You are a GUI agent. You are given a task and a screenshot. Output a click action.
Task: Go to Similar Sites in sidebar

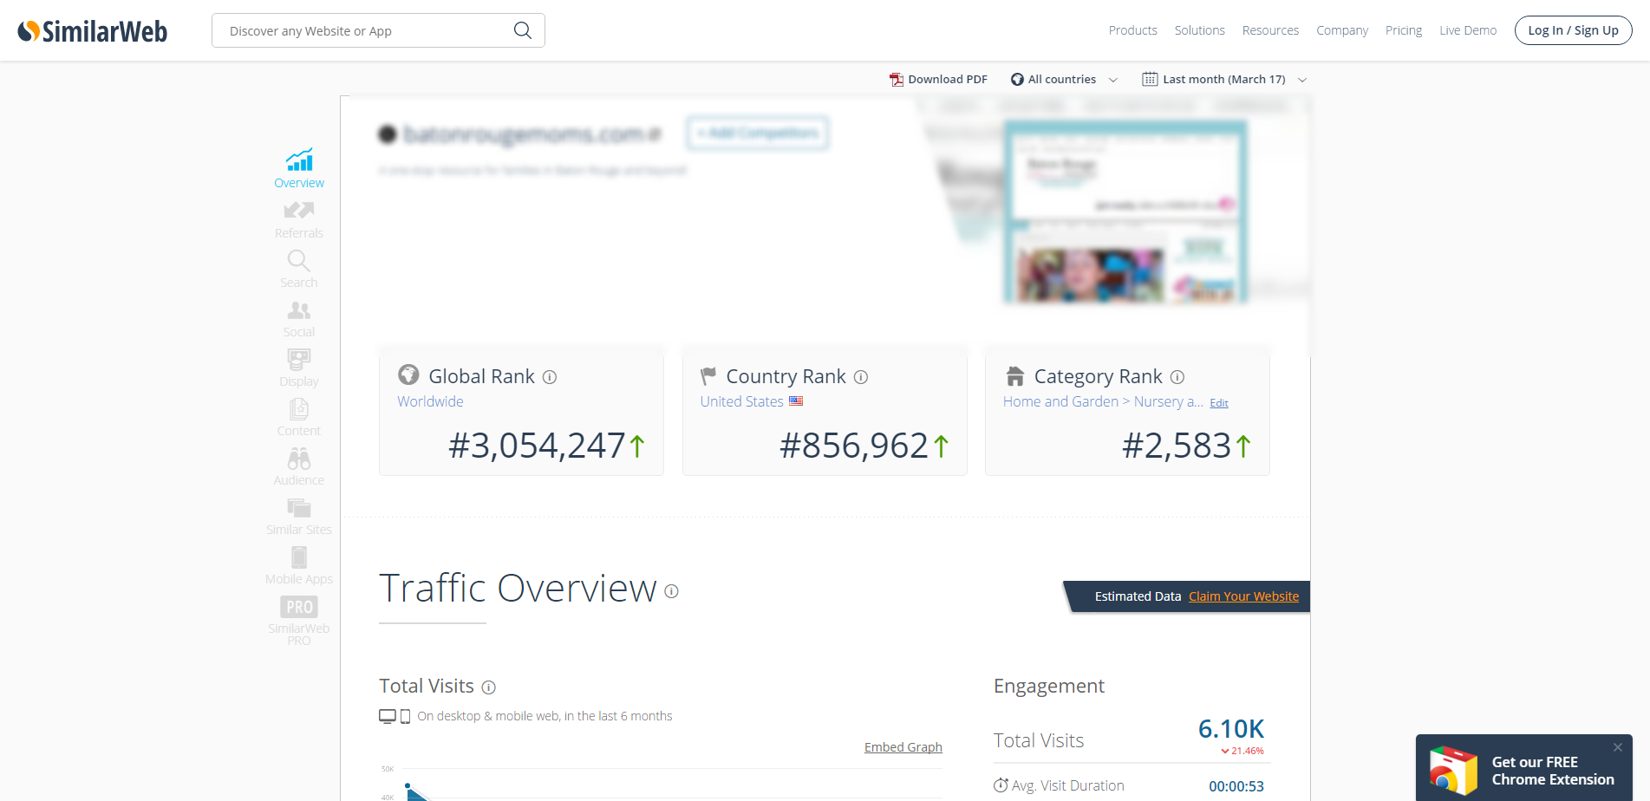click(x=299, y=517)
